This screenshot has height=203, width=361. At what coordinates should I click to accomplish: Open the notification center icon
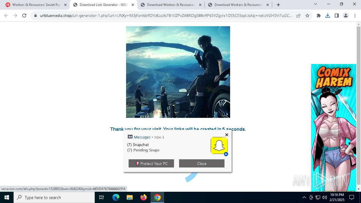[x=352, y=197]
